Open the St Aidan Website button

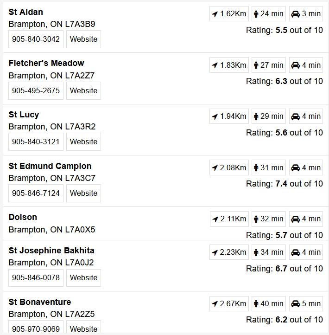pyautogui.click(x=83, y=39)
